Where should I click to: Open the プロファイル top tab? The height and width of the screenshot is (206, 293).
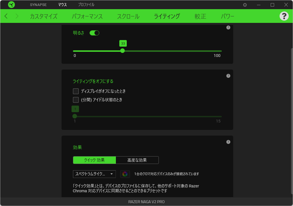[x=86, y=5]
